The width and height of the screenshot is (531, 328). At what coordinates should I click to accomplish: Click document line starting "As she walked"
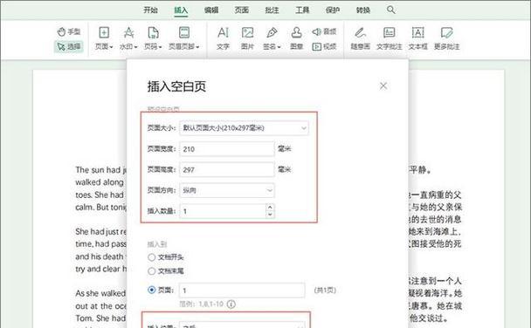click(x=101, y=293)
